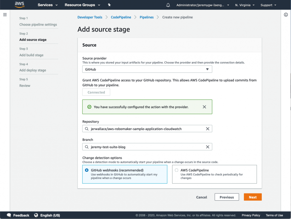
Task: Expand the Services menu
Action: pos(47,5)
